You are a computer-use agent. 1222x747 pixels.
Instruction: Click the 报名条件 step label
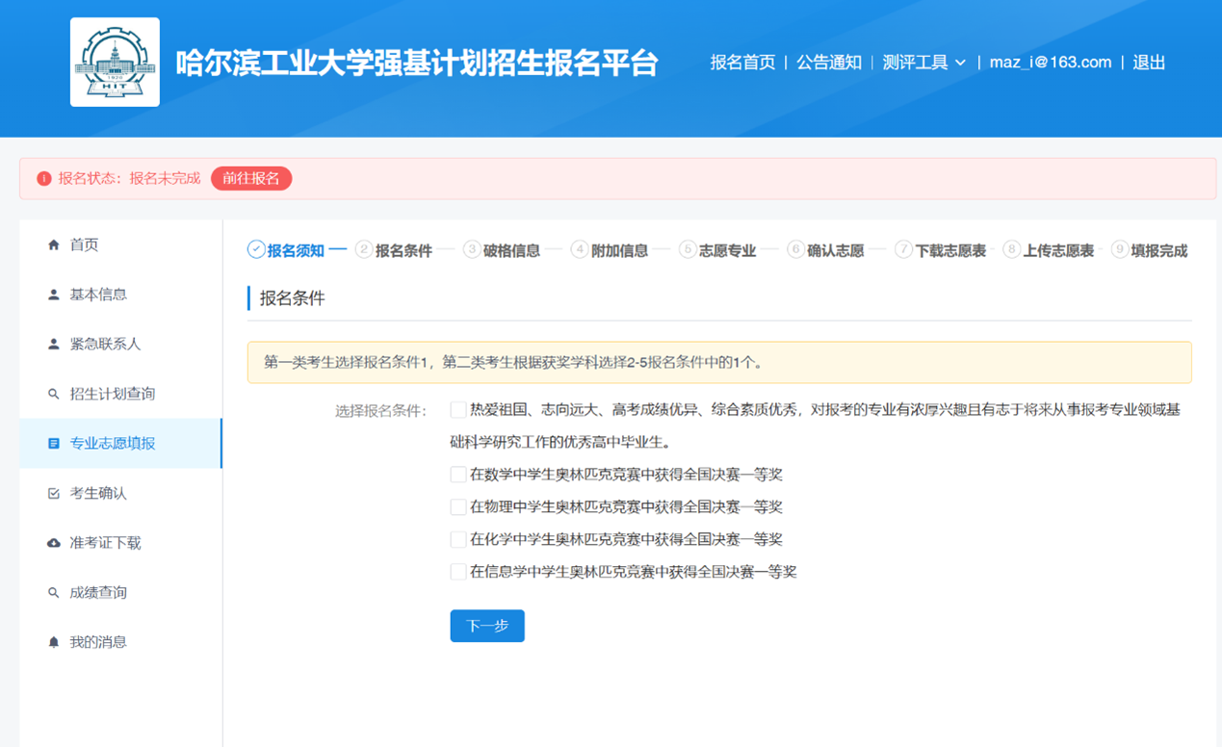[403, 250]
